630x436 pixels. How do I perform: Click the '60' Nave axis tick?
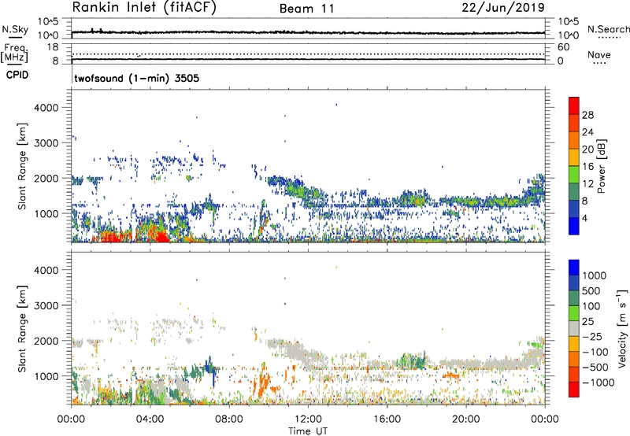pos(563,47)
